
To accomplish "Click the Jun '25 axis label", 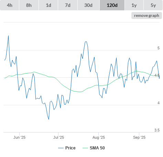I will click(x=19, y=137).
